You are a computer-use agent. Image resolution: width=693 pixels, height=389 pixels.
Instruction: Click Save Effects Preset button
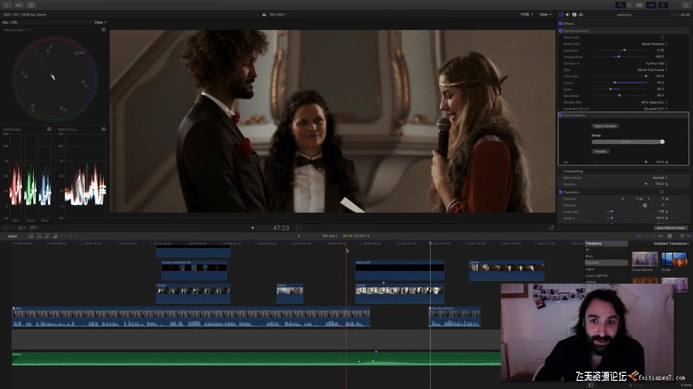671,228
